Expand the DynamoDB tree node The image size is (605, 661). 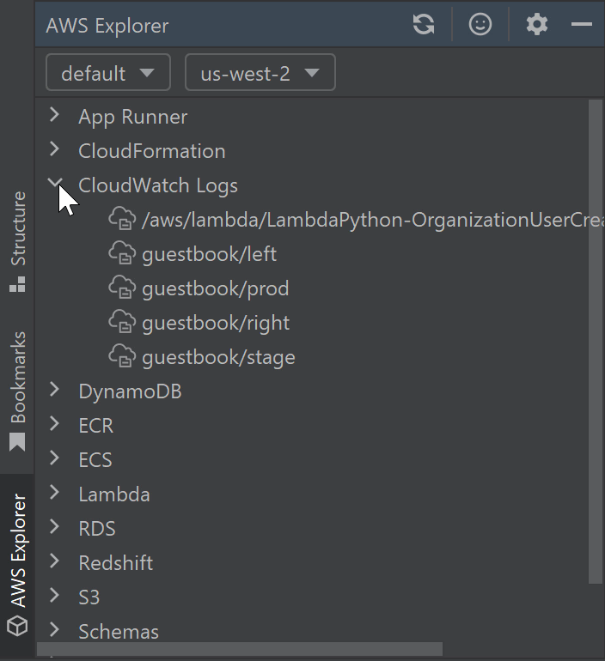point(55,391)
